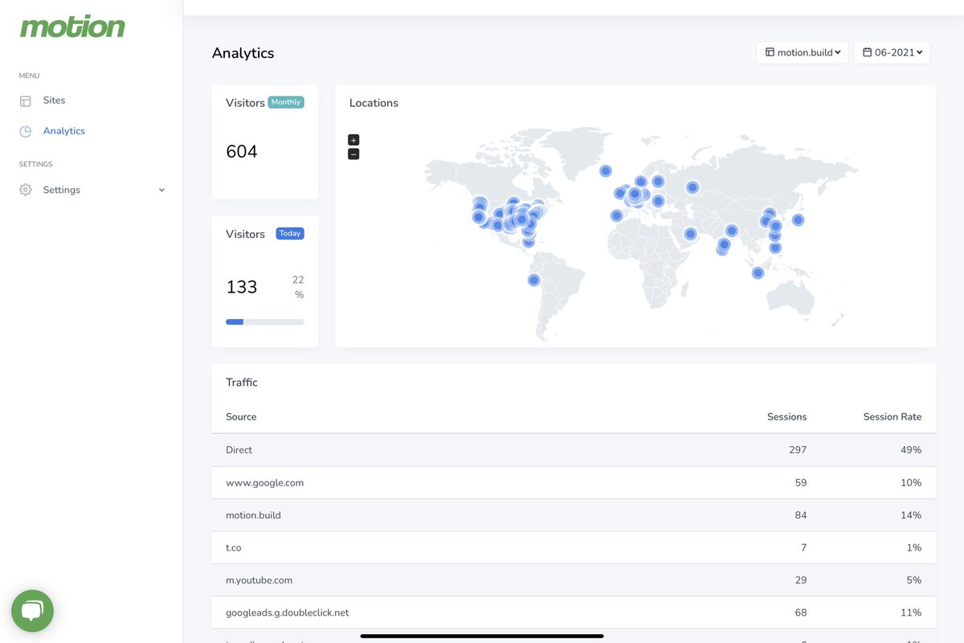Click the Settings gear icon
Screen dimensions: 964x643
pyautogui.click(x=26, y=190)
